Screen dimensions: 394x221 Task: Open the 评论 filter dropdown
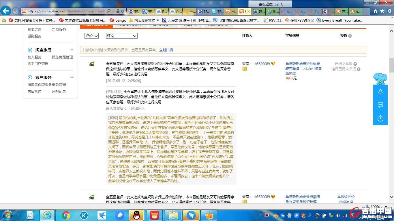[122, 36]
